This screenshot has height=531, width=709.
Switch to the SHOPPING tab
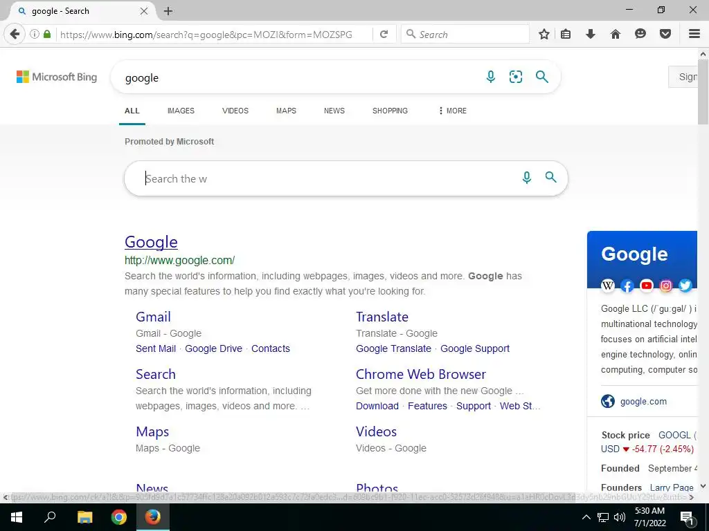tap(390, 111)
